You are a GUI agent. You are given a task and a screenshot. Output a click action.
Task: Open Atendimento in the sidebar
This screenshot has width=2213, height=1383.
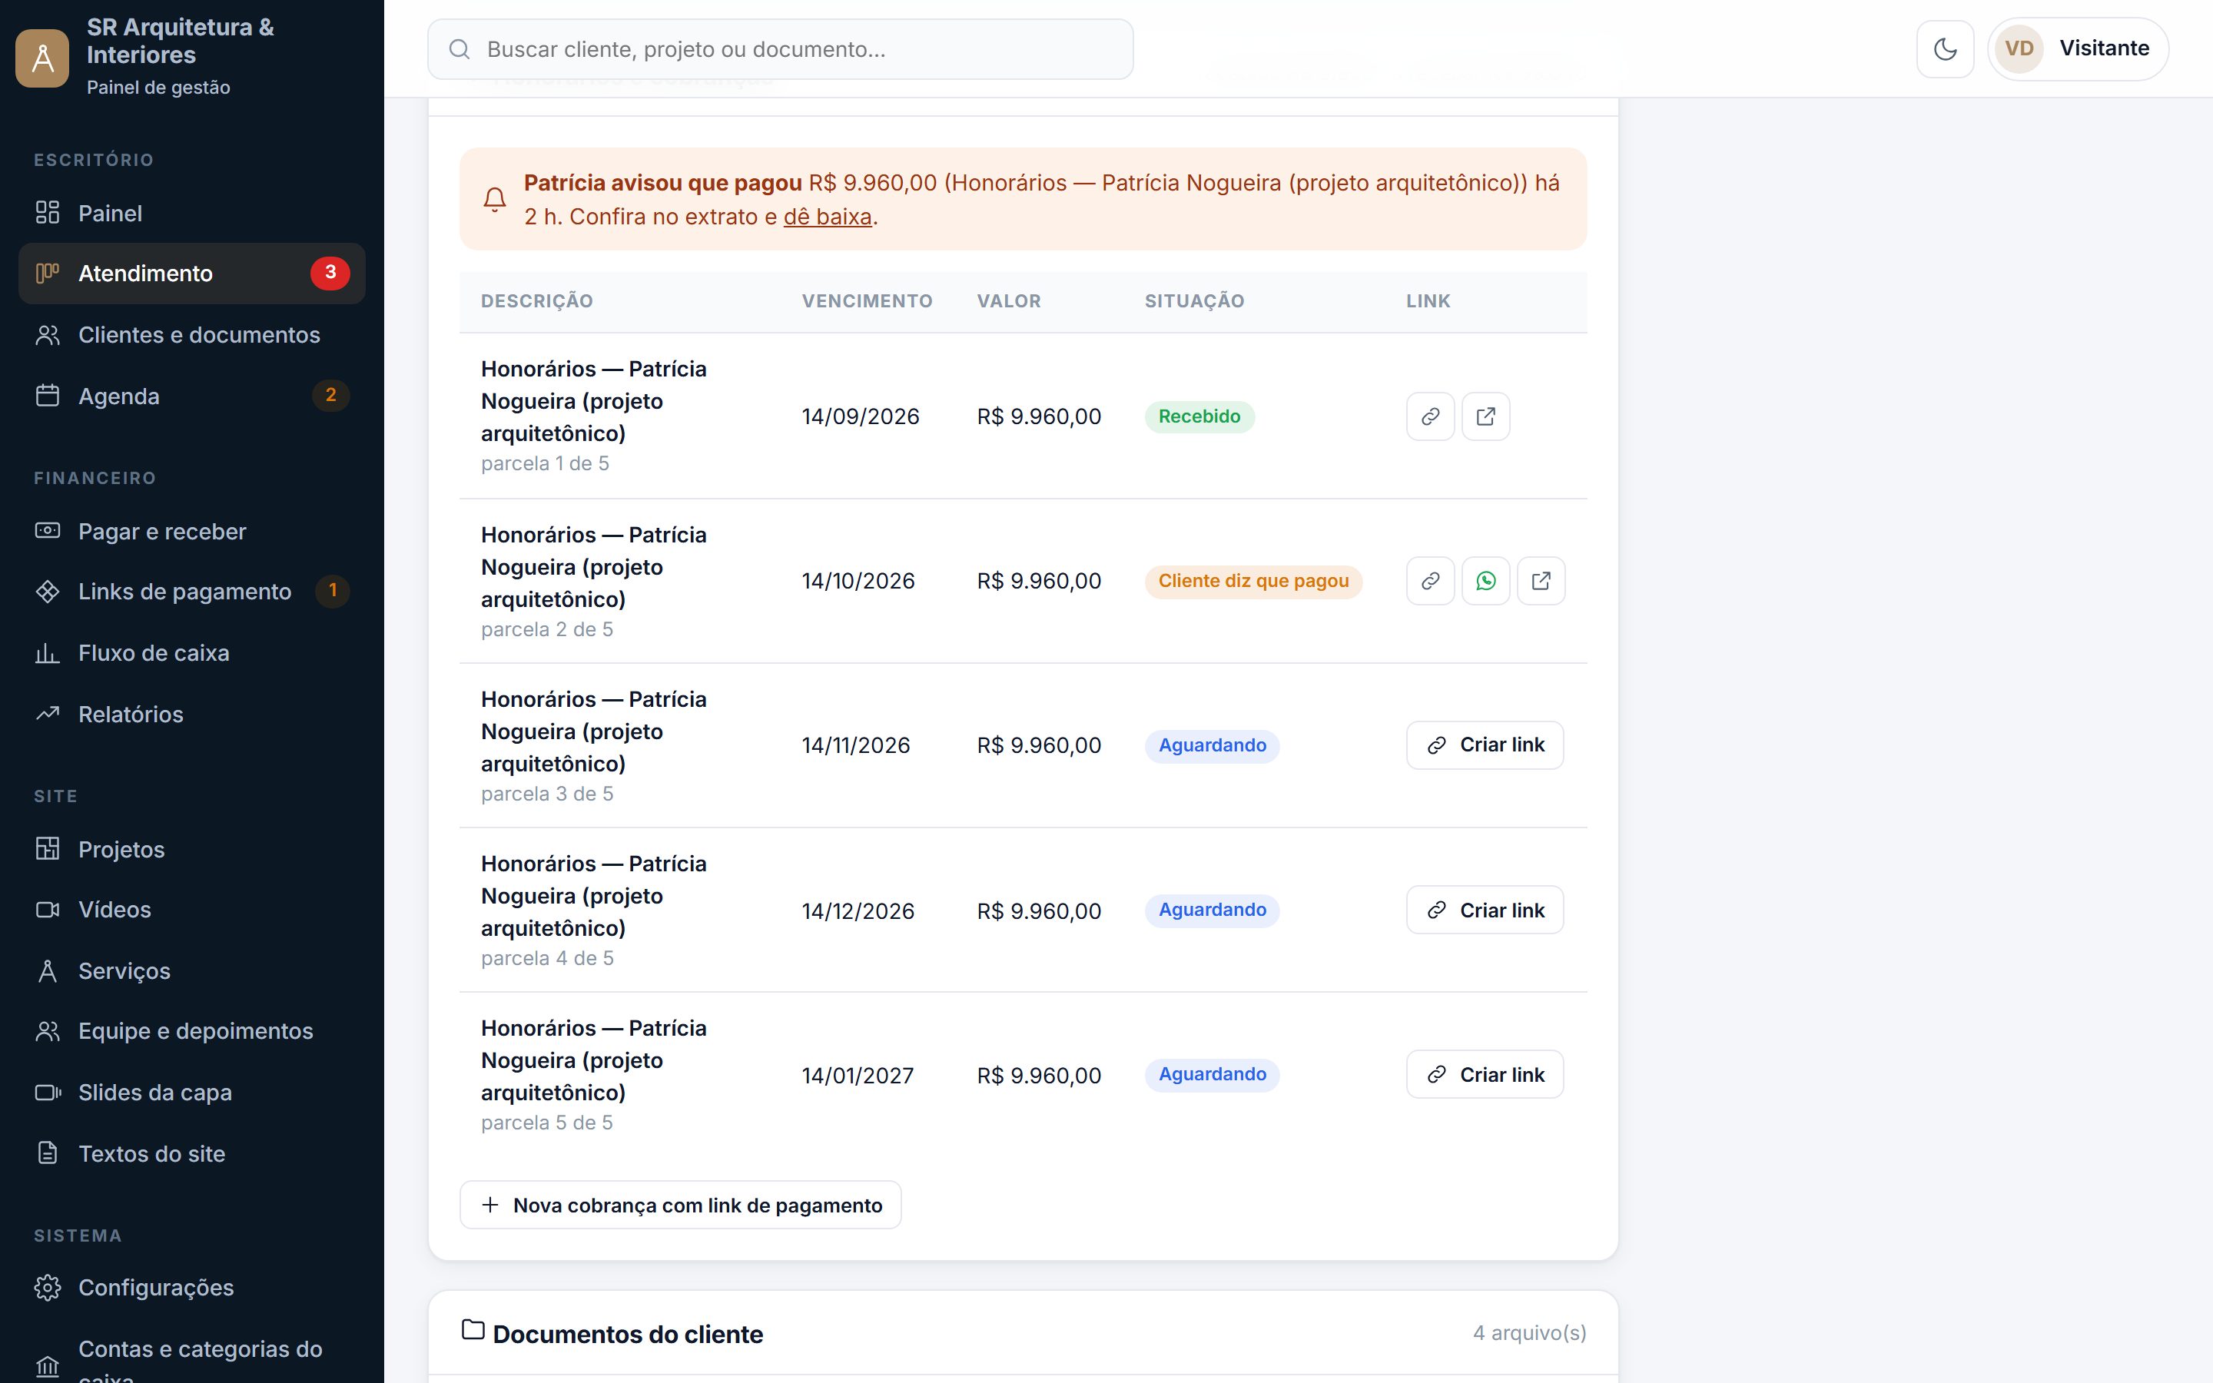[192, 274]
